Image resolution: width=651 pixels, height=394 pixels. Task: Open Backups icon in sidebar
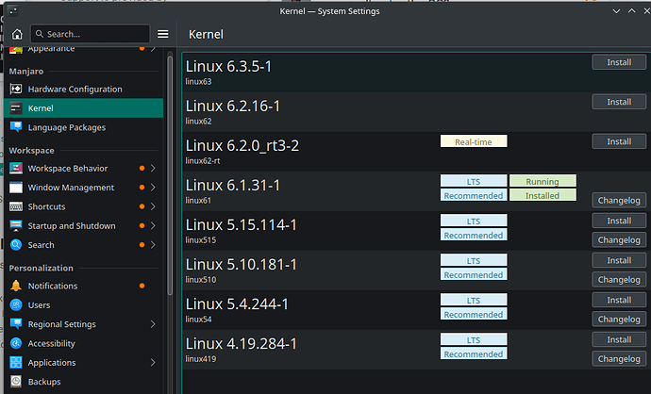pos(16,381)
